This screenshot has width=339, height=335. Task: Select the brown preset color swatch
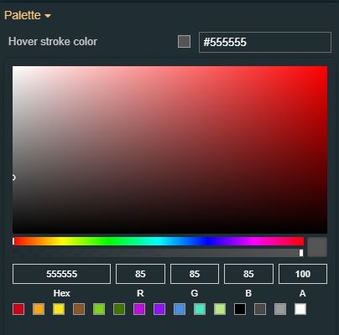[79, 309]
